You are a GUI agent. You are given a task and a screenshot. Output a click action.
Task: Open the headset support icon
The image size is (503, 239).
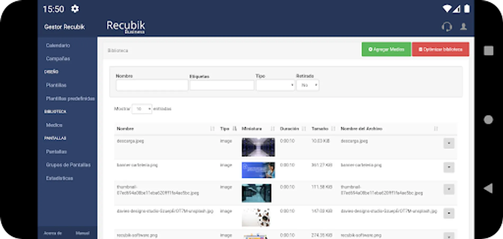click(447, 27)
